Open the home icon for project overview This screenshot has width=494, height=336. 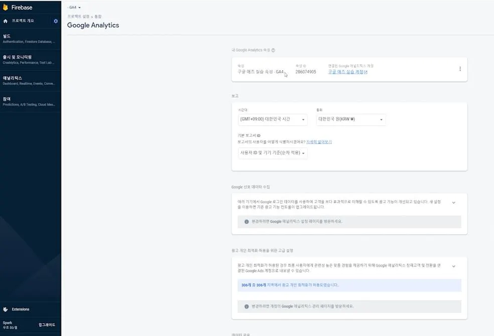(x=6, y=21)
